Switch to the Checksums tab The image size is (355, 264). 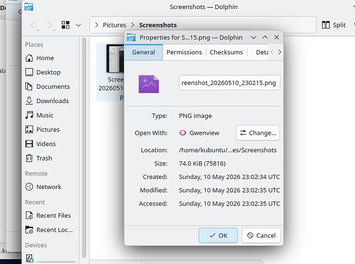226,52
